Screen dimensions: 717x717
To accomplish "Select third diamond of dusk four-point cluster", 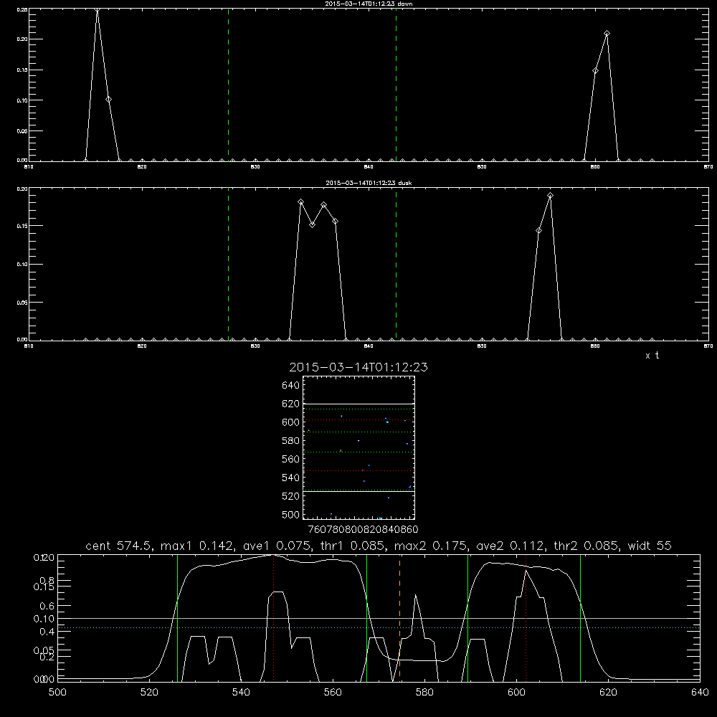I will (324, 205).
